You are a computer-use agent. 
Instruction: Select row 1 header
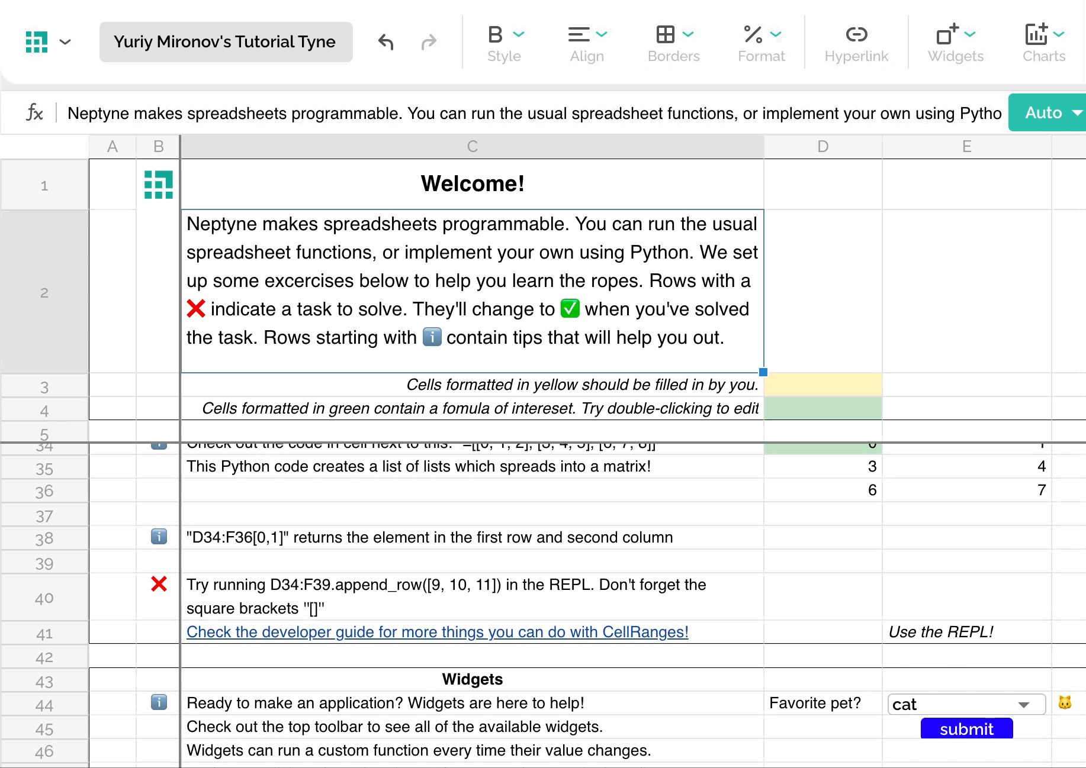(x=44, y=185)
